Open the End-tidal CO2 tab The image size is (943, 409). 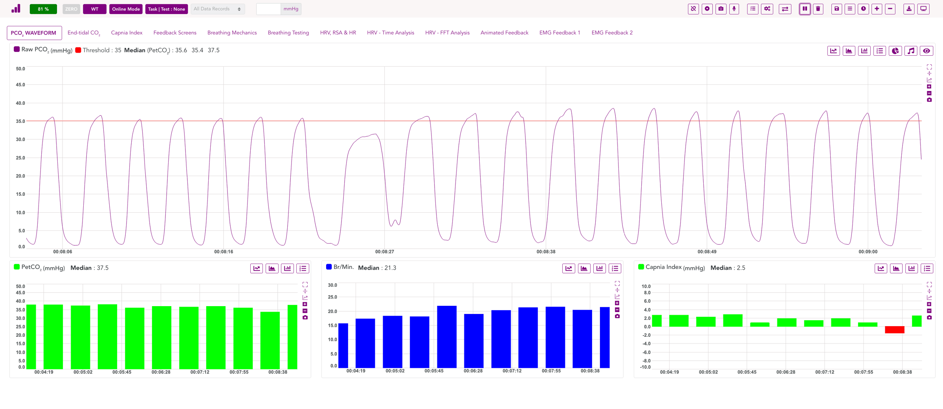(x=84, y=33)
